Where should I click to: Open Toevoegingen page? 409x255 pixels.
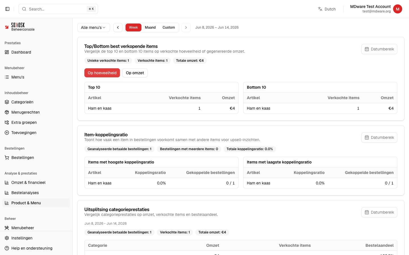36,133
